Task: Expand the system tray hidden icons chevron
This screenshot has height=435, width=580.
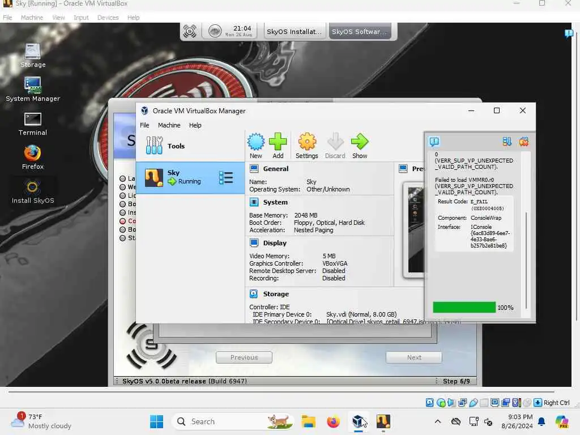Action: click(438, 421)
